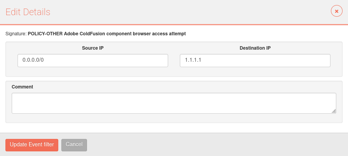
Task: Click the Signature: label text
Action: (16, 34)
